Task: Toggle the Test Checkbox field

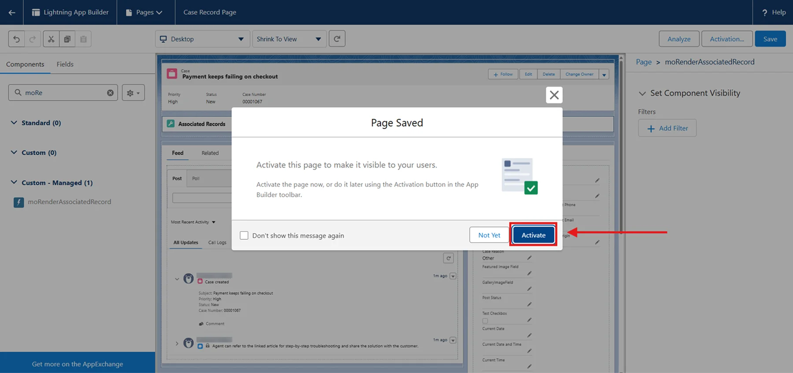Action: (x=485, y=321)
